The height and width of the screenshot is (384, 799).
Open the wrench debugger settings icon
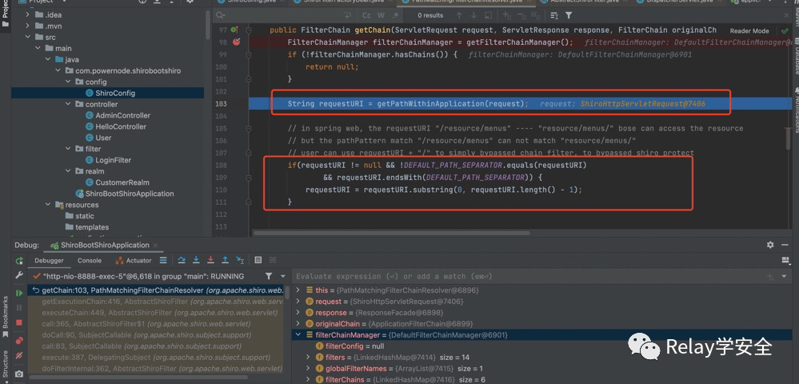tap(19, 275)
